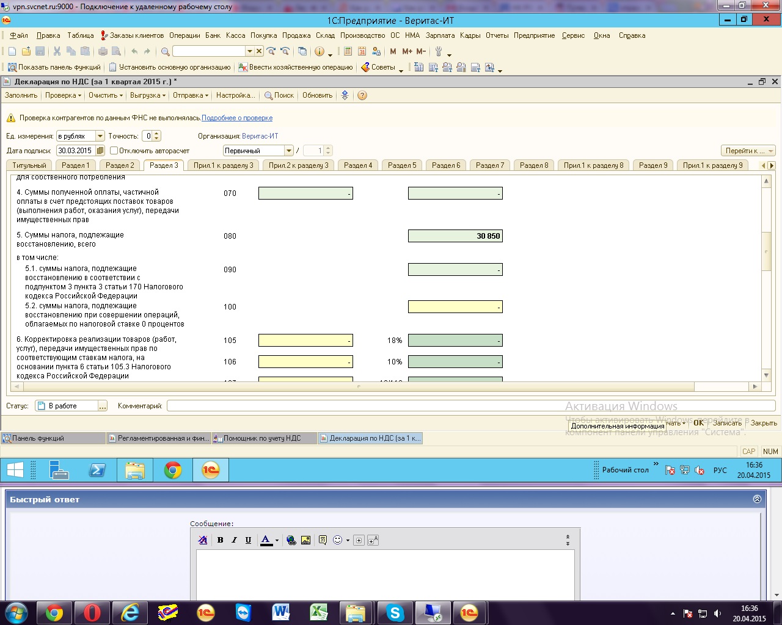Click the Bold formatting icon in message editor
The height and width of the screenshot is (625, 782).
(x=220, y=540)
